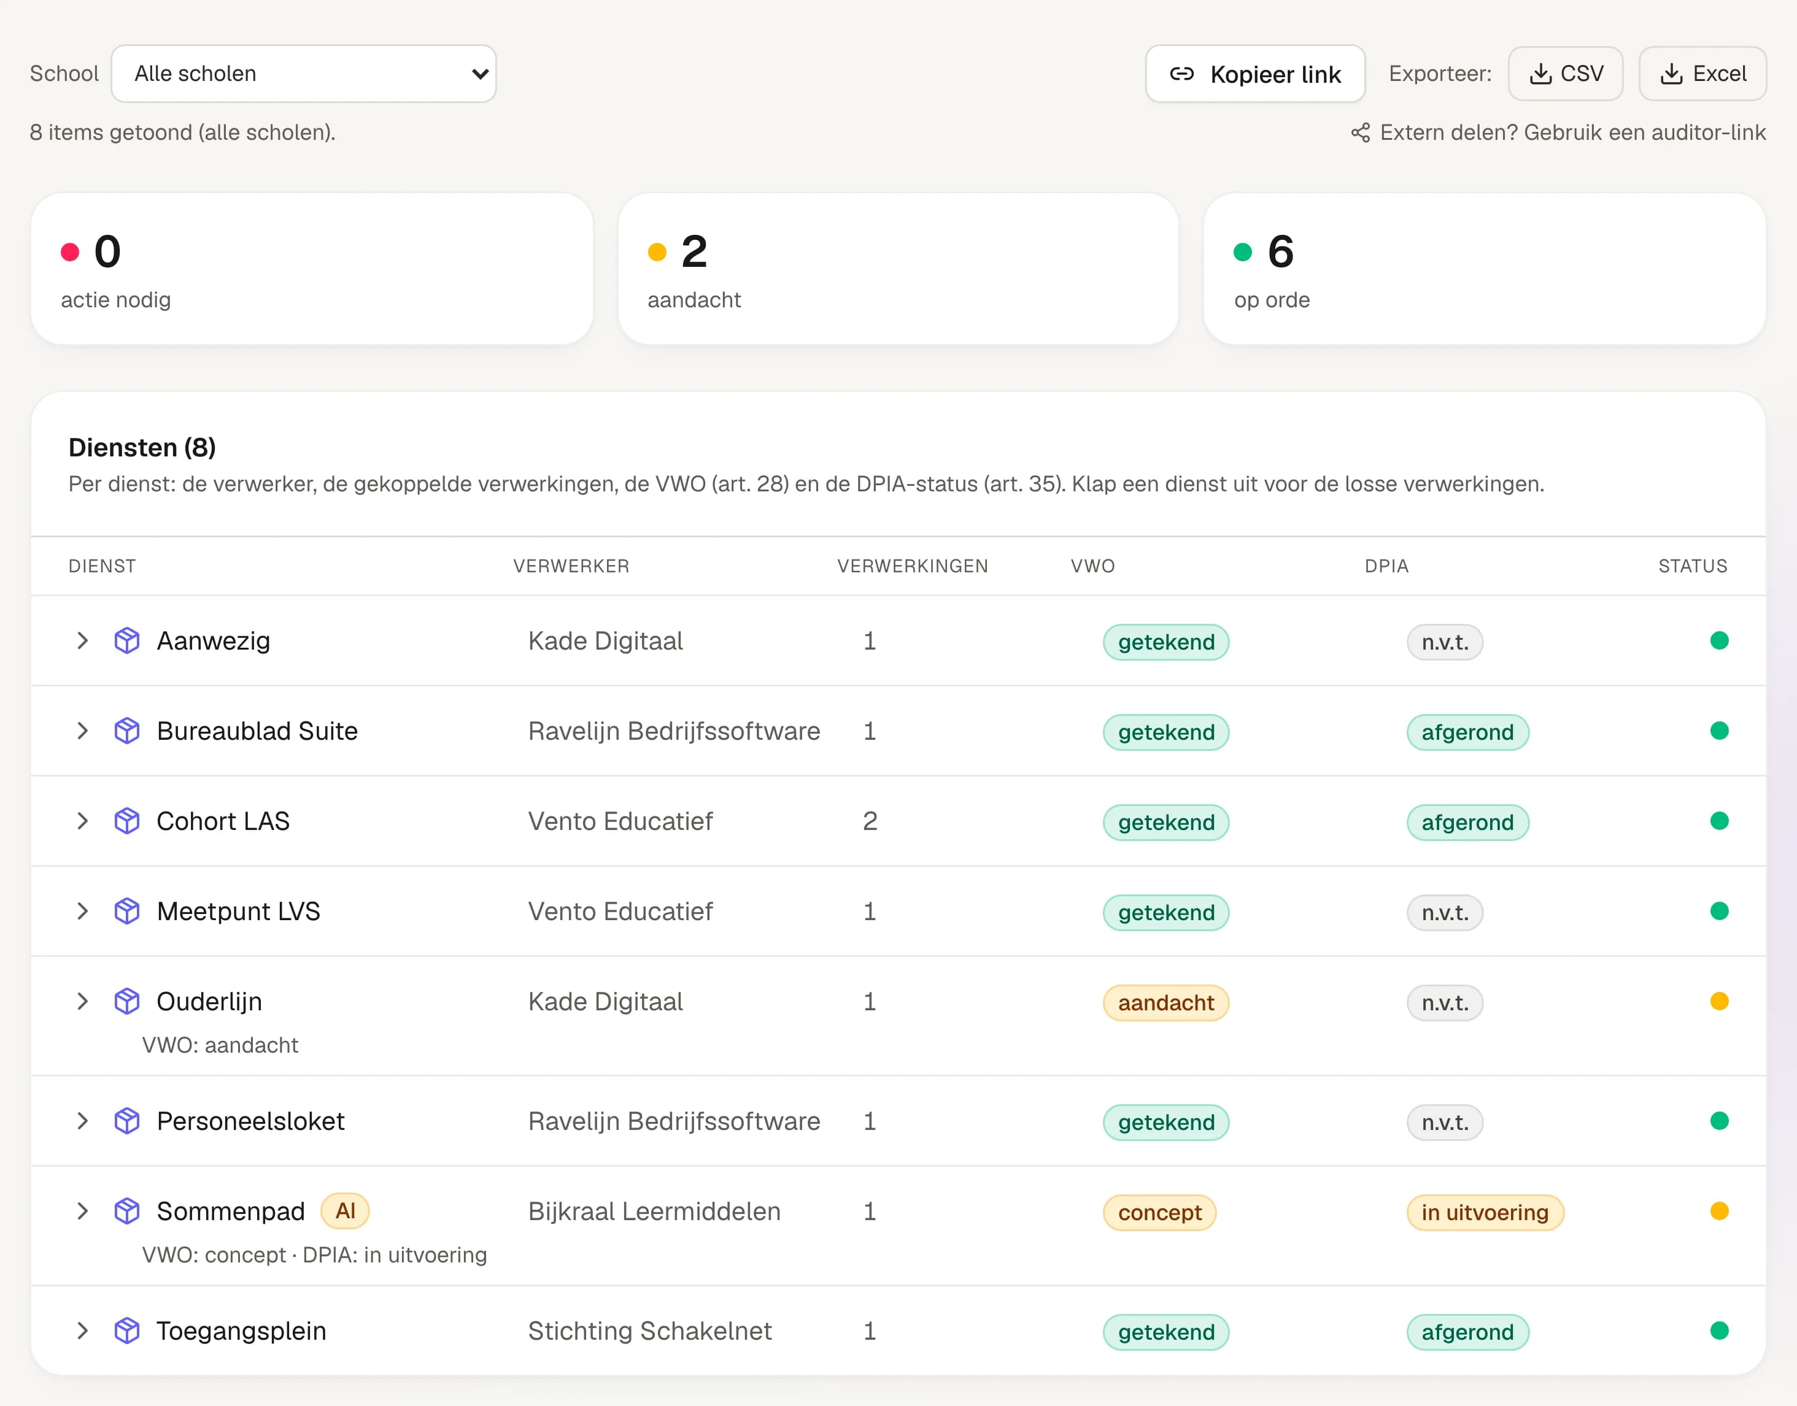
Task: Click the getekend VWO badge for Personeelsloket
Action: pos(1166,1123)
